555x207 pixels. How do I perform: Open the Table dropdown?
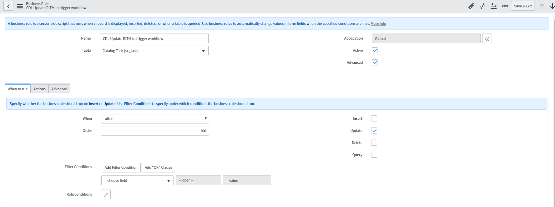(x=154, y=51)
